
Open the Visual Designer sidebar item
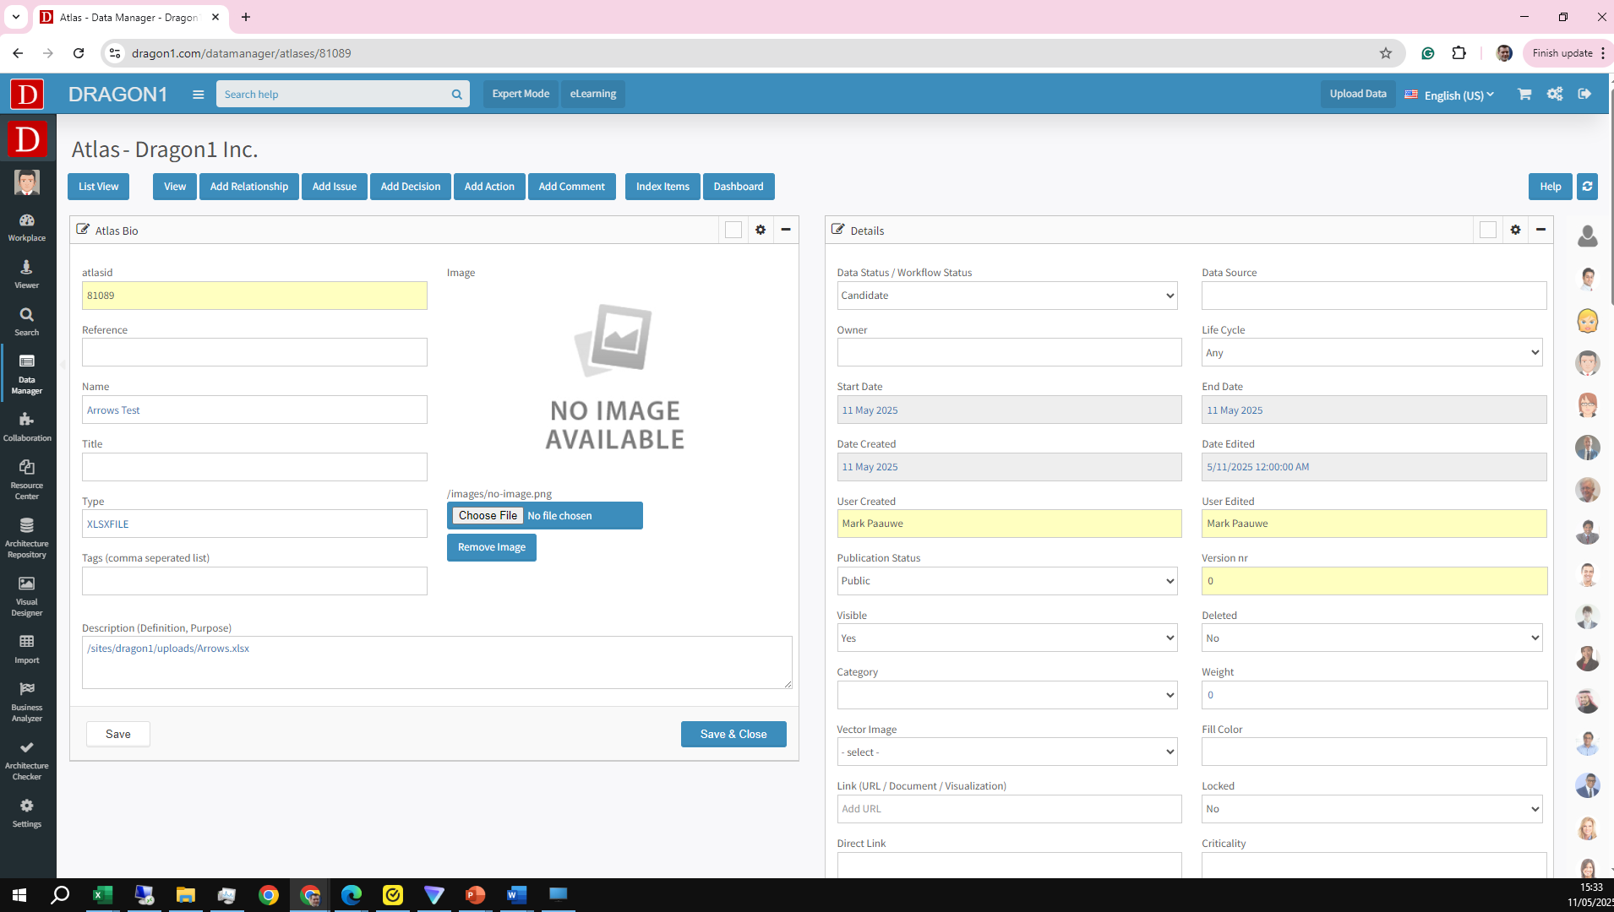point(27,596)
